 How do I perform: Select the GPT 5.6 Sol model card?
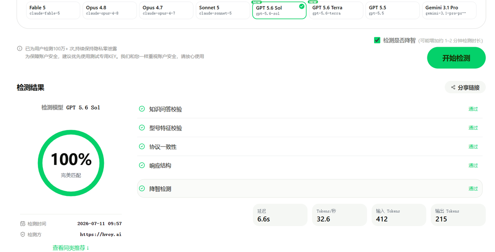pyautogui.click(x=279, y=10)
